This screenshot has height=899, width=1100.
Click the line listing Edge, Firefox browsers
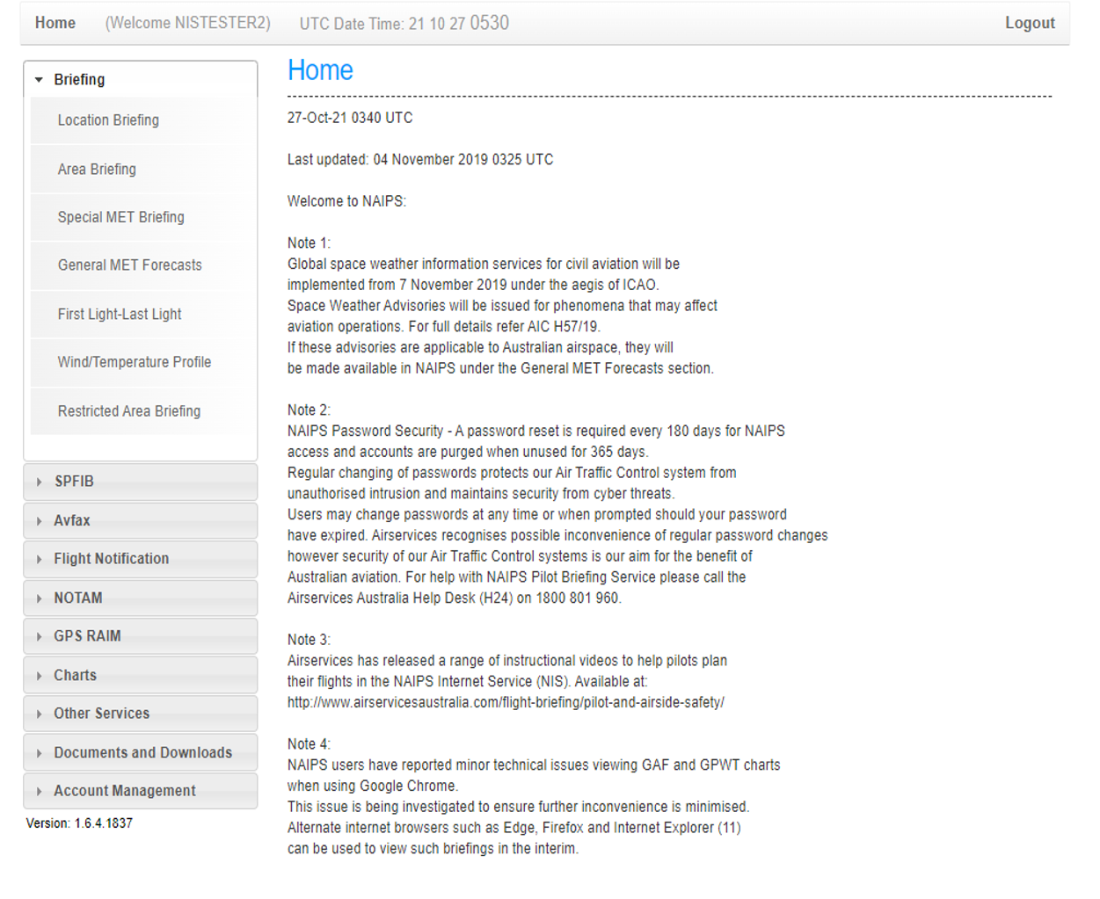pyautogui.click(x=514, y=828)
